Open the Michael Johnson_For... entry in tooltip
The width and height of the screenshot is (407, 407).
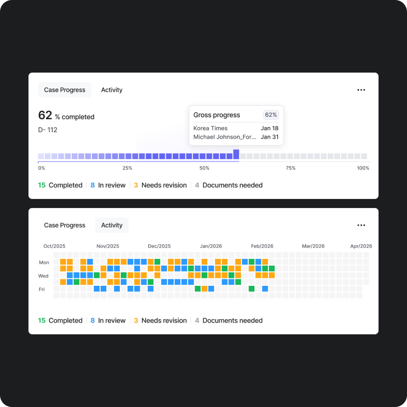coord(236,137)
